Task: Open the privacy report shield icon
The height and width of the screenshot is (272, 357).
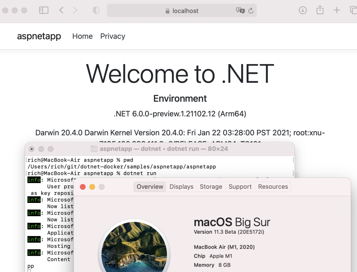Action: pyautogui.click(x=96, y=10)
